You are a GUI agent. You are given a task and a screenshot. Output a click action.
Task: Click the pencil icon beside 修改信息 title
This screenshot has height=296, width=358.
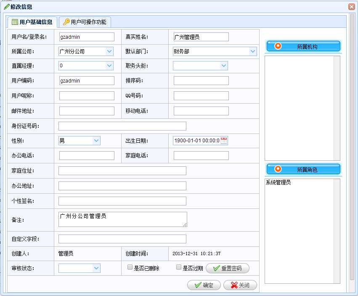pos(7,7)
